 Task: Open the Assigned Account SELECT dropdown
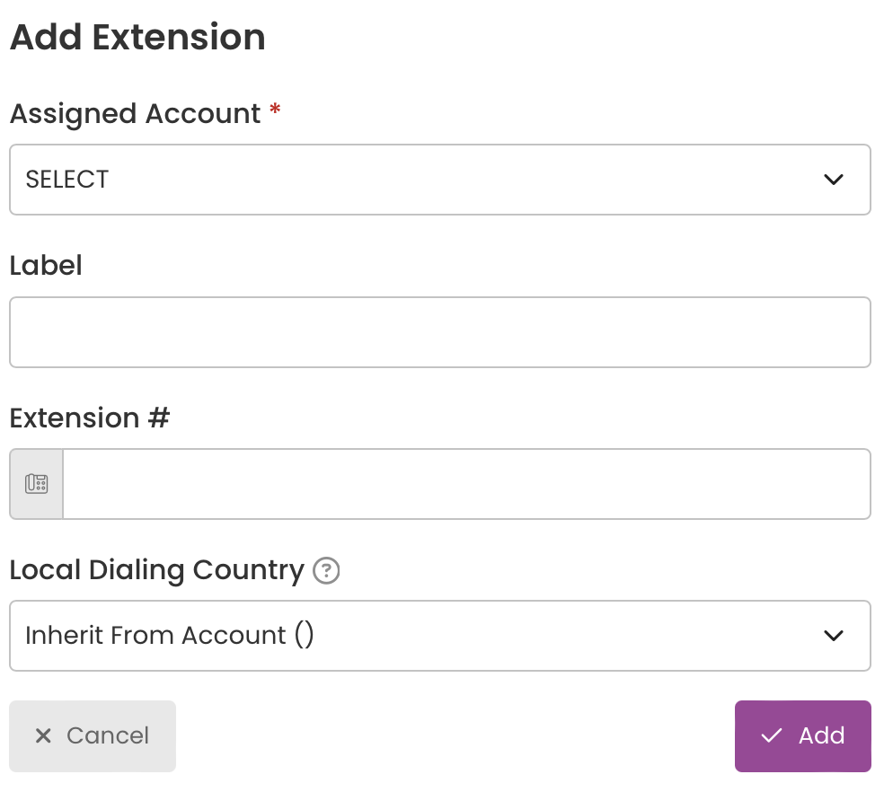[440, 180]
